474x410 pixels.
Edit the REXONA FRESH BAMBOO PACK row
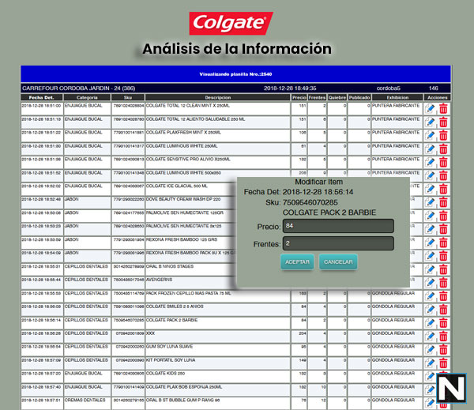click(430, 256)
